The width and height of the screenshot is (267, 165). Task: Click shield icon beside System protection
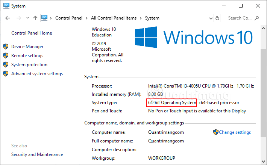click(6, 65)
